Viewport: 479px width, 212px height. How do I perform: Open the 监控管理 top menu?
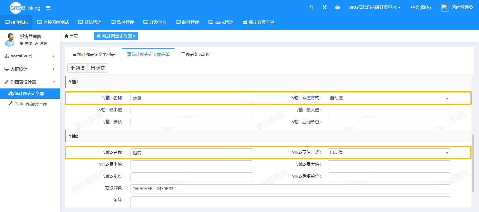pos(122,22)
